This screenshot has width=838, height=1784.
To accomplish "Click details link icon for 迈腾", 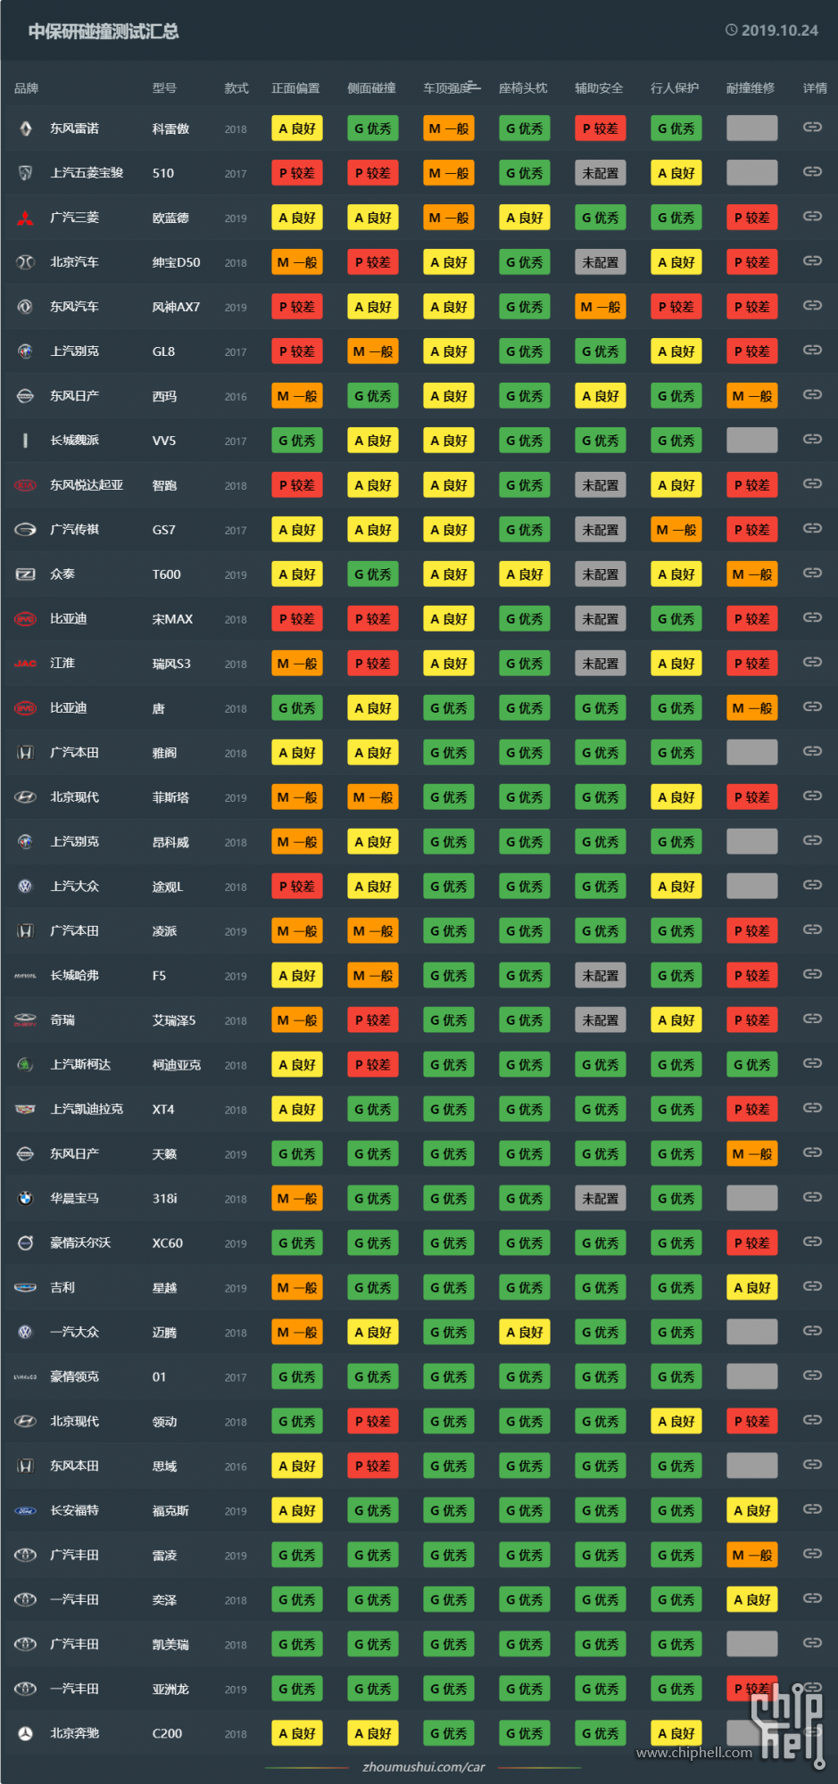I will coord(812,1332).
